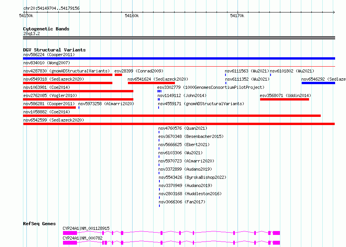Click the nsv1149112 (John2014) label
Image resolution: width=346 pixels, height=247 pixels.
click(x=182, y=95)
